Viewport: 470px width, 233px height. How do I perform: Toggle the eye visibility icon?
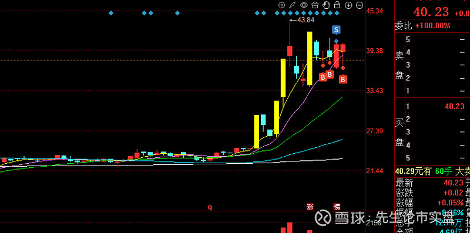point(304,5)
